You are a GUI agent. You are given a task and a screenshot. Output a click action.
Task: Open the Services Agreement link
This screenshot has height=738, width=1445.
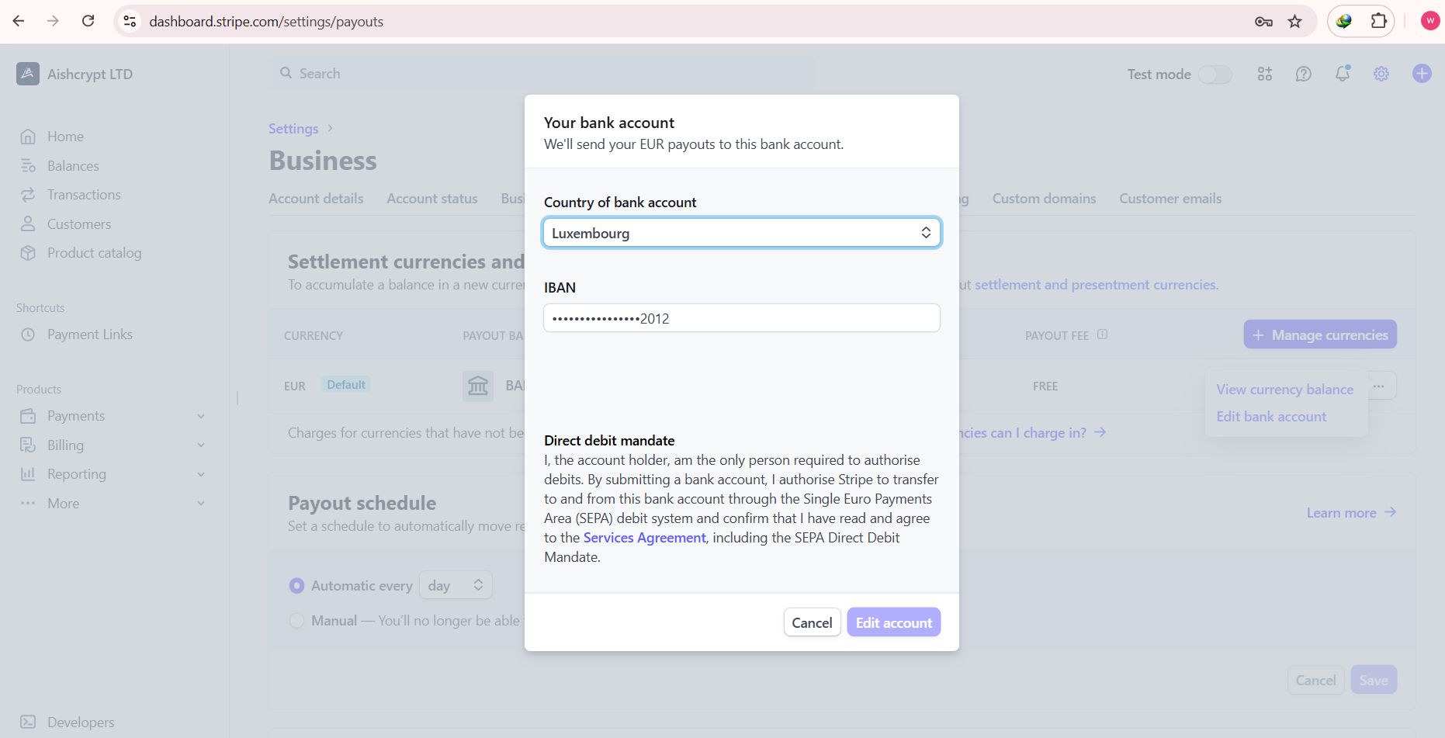(x=644, y=538)
